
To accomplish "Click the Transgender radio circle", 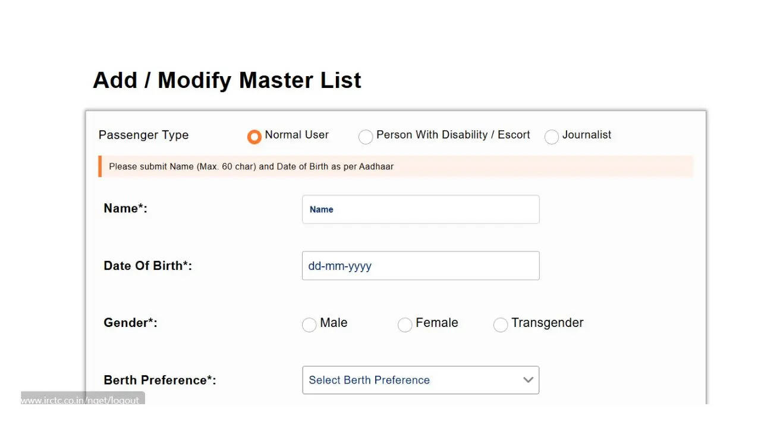I will coord(501,325).
